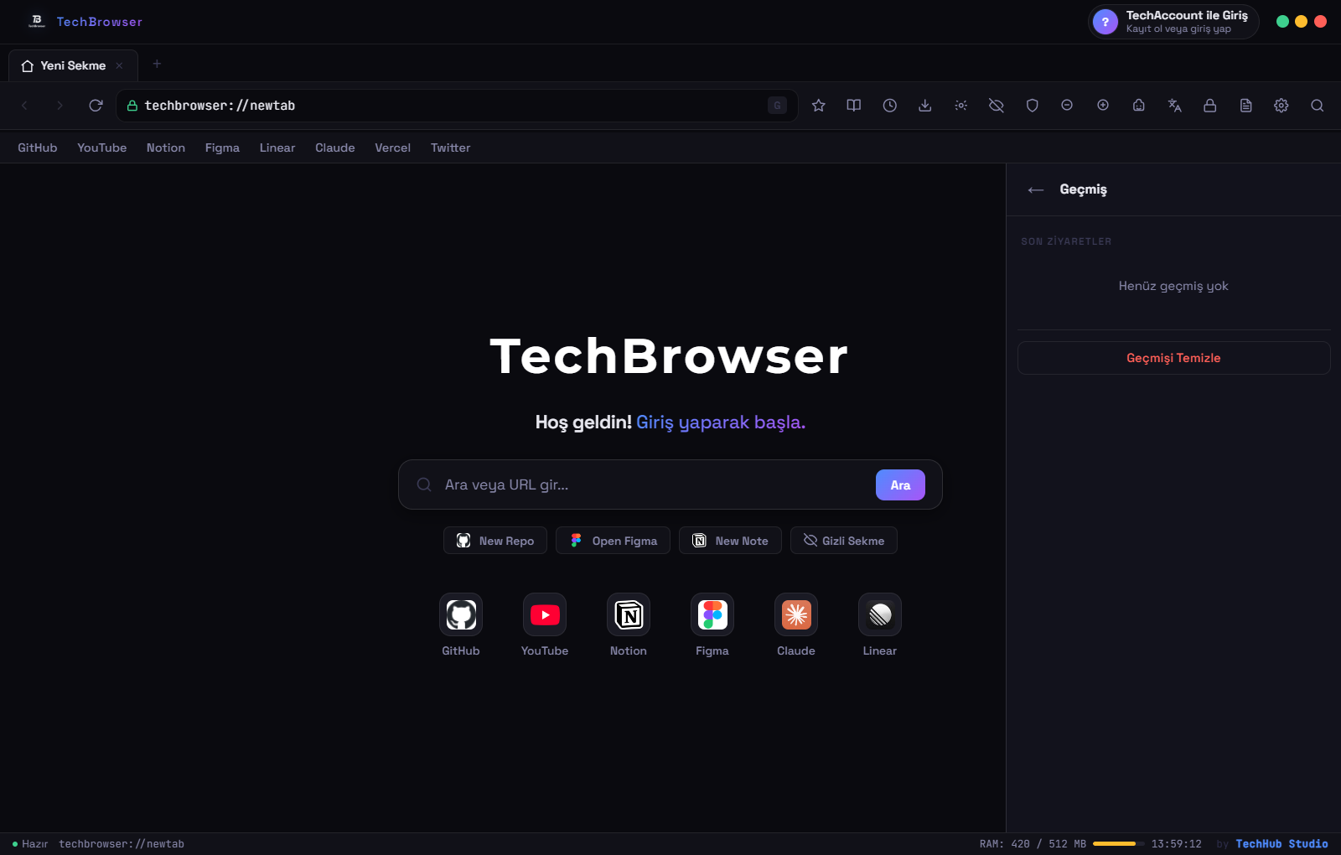
Task: Click the 'RAM: 420 / 512 MB' readout
Action: pos(1033,844)
